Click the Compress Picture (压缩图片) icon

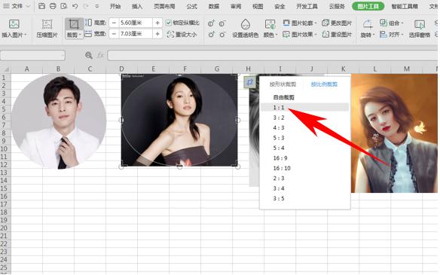pyautogui.click(x=47, y=24)
